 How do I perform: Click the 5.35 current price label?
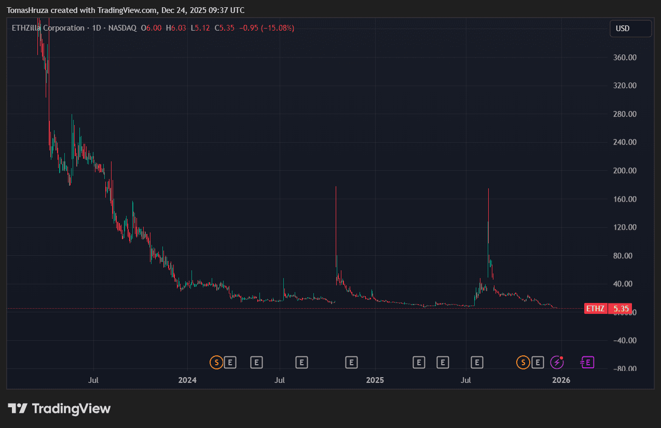tap(621, 309)
